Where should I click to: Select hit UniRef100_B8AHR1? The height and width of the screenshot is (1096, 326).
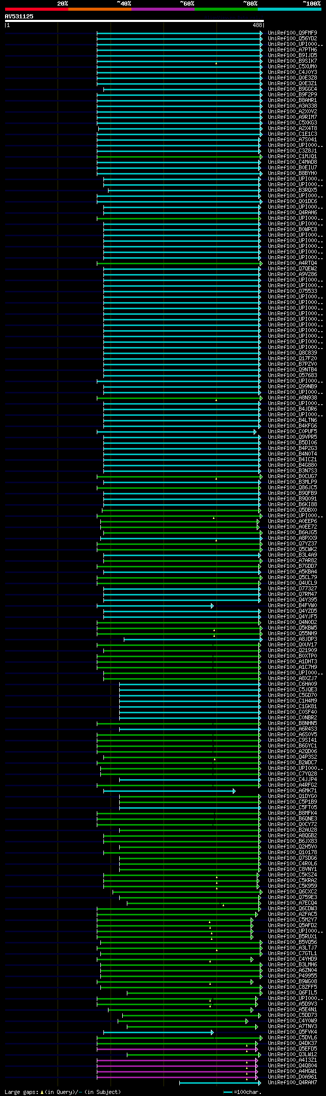click(x=292, y=100)
